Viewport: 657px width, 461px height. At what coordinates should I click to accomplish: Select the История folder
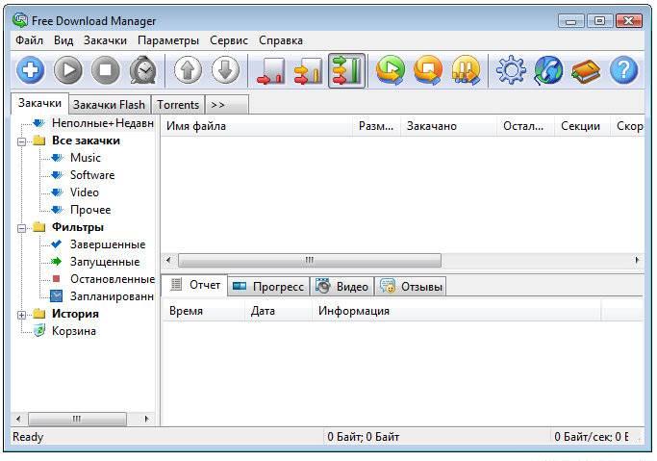(x=75, y=314)
